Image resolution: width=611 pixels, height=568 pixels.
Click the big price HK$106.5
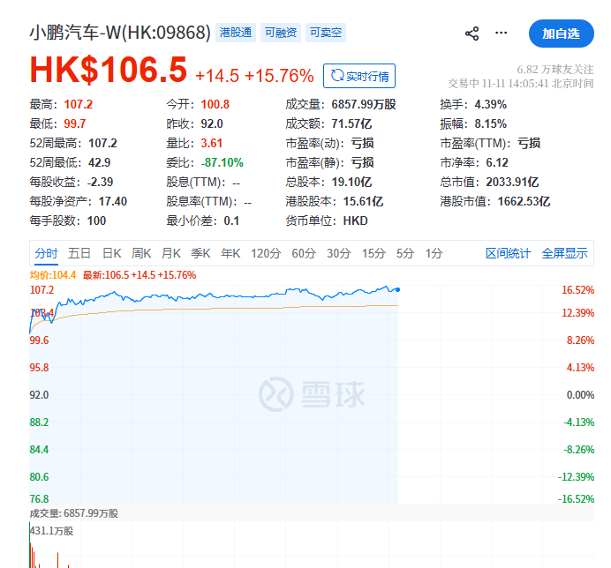[x=109, y=70]
